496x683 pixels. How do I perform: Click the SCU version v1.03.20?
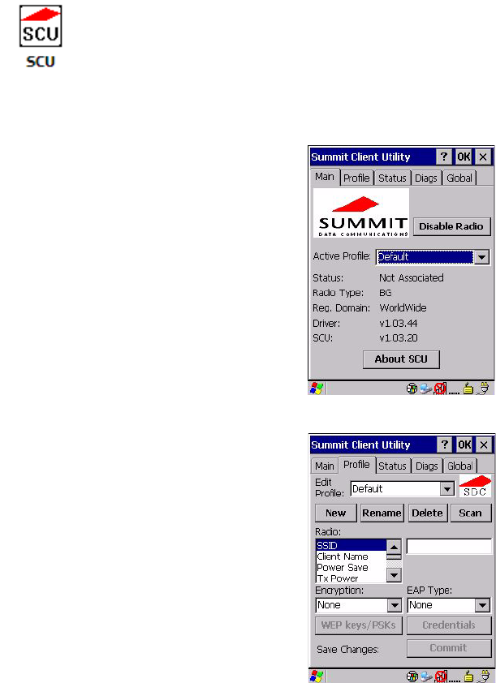click(399, 338)
